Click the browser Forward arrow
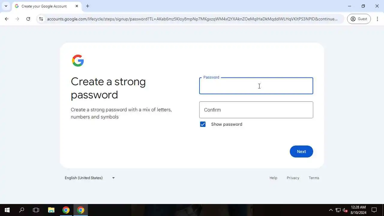 click(17, 19)
